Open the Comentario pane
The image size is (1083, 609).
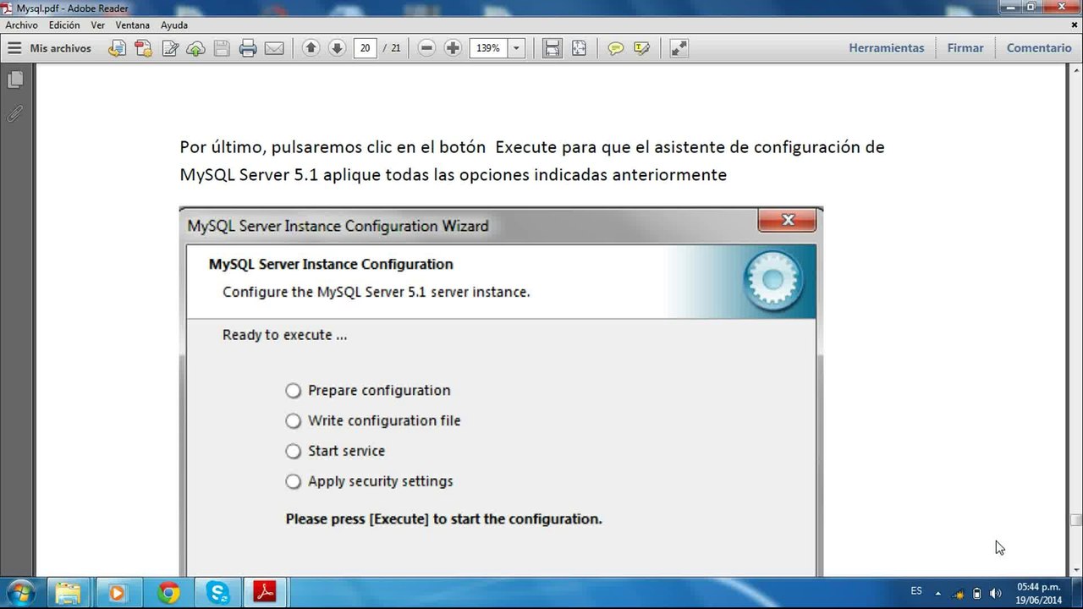click(x=1039, y=48)
